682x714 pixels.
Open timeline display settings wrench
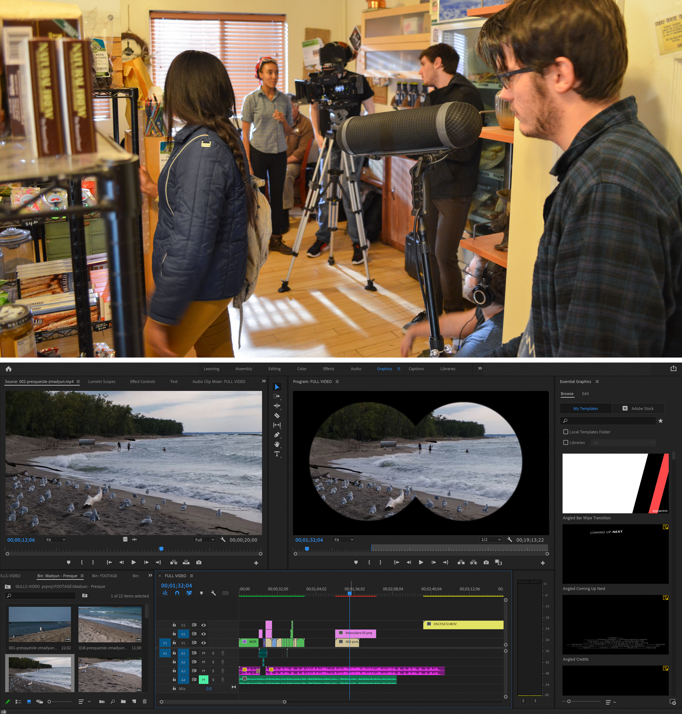click(x=213, y=593)
